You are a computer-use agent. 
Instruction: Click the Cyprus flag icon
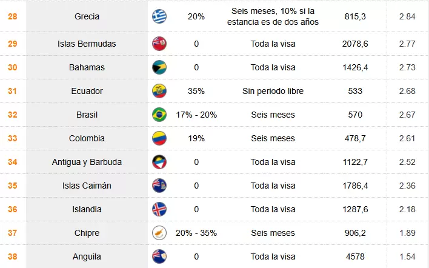[x=159, y=233]
